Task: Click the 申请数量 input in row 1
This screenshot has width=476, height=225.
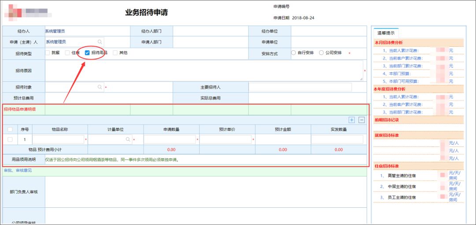Action: coord(170,139)
